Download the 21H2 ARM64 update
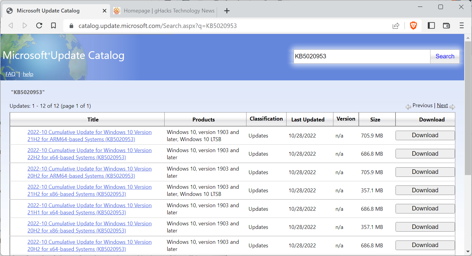The height and width of the screenshot is (256, 472). [425, 135]
